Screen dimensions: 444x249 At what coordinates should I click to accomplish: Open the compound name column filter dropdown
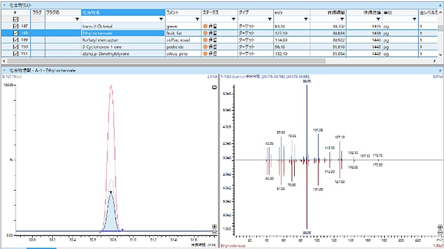pos(161,19)
